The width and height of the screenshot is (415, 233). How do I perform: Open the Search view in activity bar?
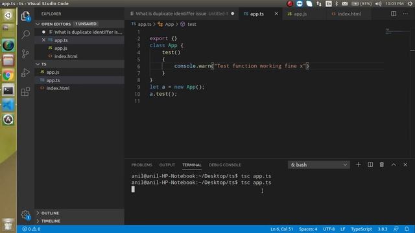(25, 34)
